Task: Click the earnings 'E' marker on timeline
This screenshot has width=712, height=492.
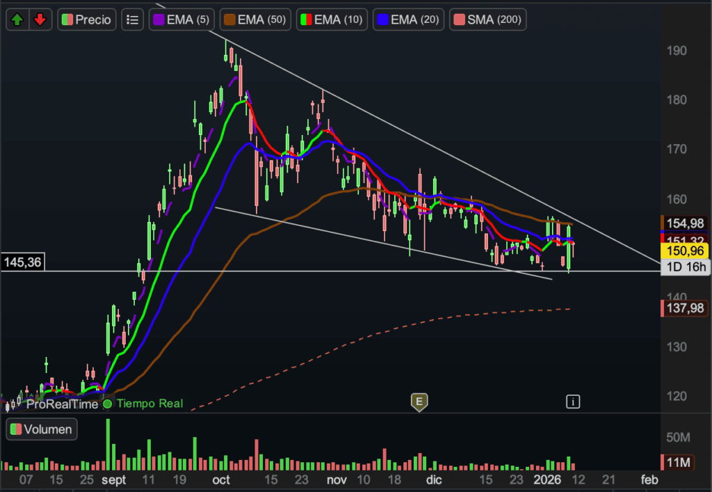Action: pos(419,402)
